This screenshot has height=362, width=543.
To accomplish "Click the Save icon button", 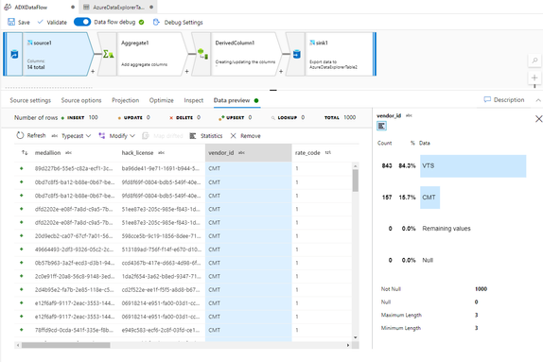I will [x=11, y=22].
